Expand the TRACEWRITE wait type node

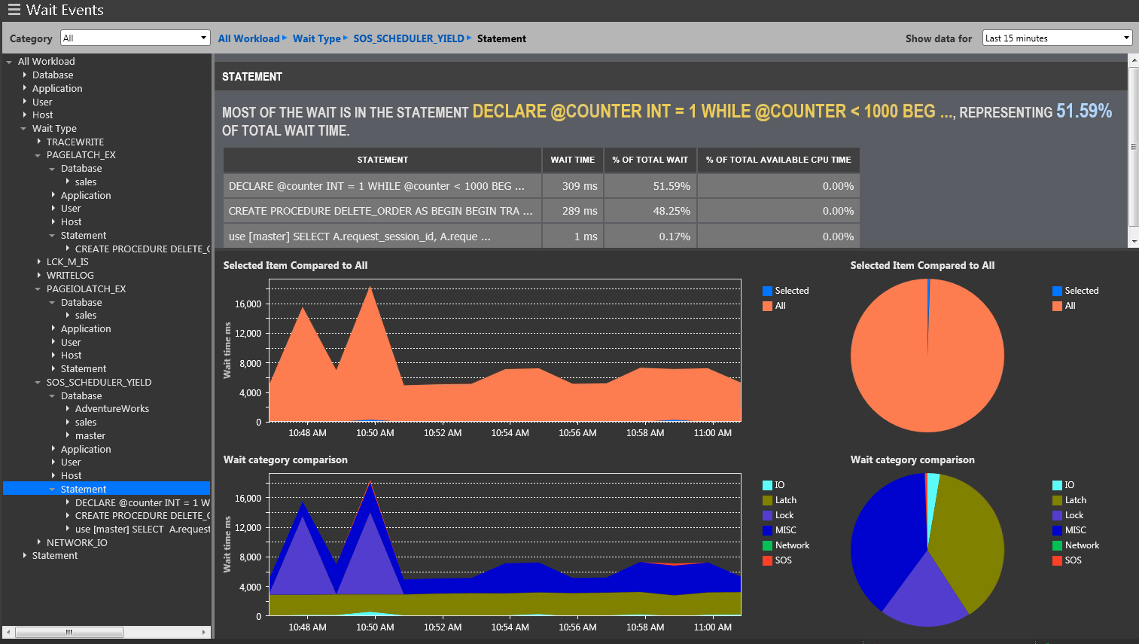tap(39, 142)
